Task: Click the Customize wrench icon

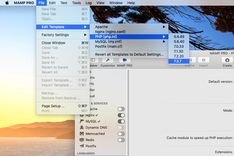Action: (x=107, y=60)
